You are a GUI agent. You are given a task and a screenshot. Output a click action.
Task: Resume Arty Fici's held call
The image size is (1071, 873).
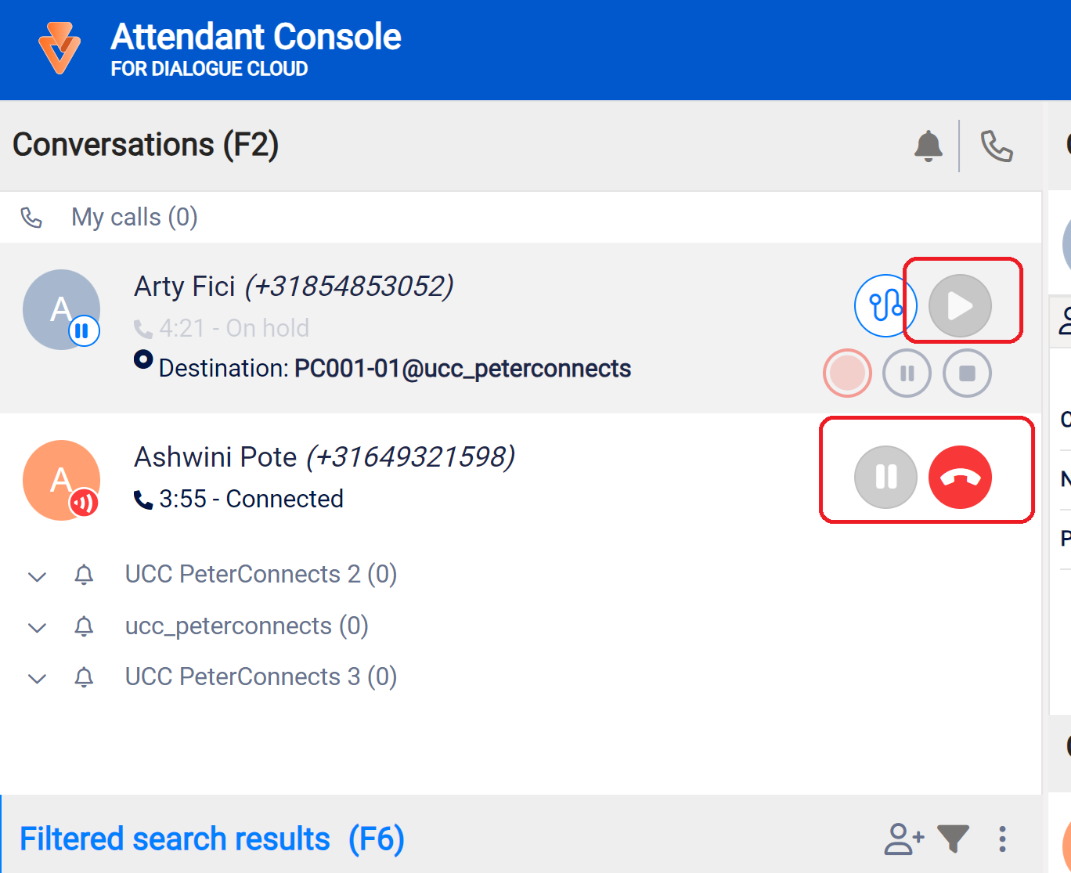coord(960,305)
